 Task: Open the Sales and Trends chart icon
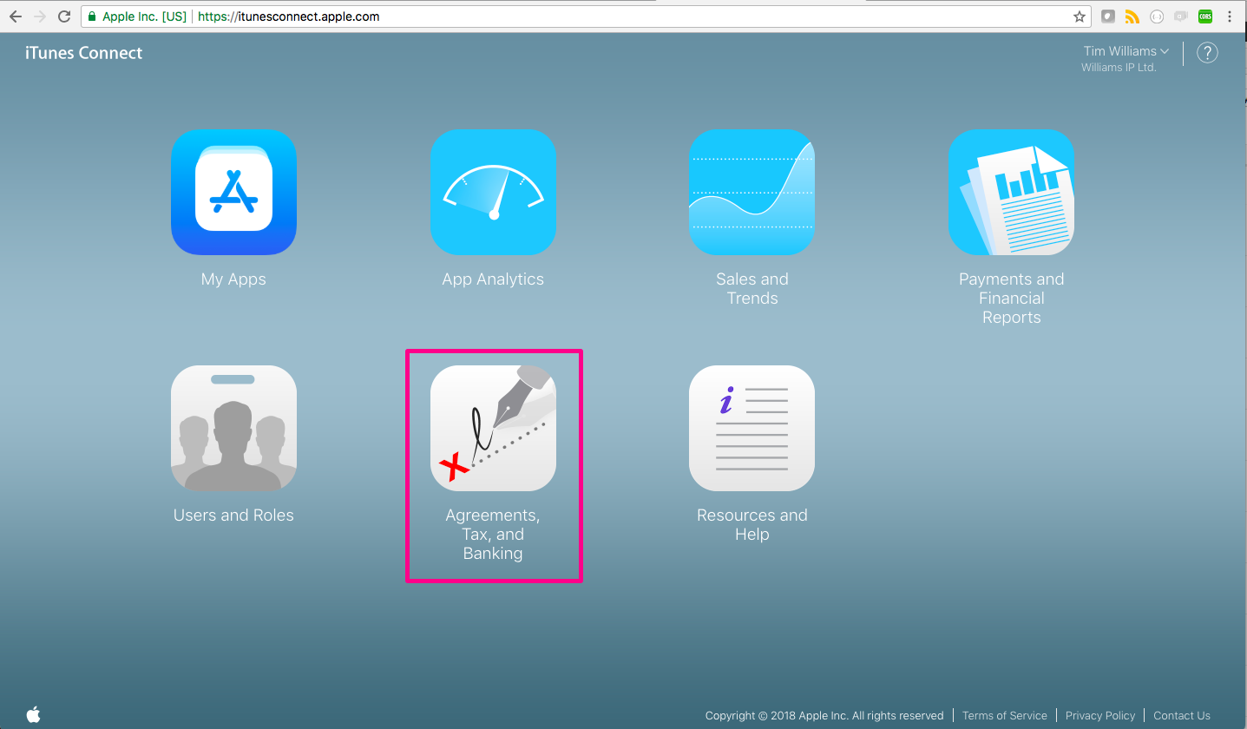(x=751, y=193)
